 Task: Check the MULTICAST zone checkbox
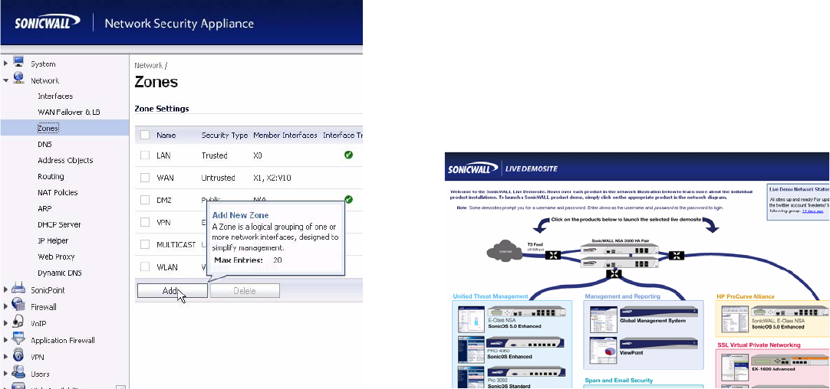tap(145, 244)
